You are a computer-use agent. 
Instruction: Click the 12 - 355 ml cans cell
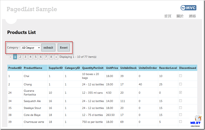click(x=93, y=92)
